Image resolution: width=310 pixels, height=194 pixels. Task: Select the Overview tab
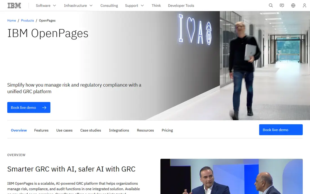(19, 130)
